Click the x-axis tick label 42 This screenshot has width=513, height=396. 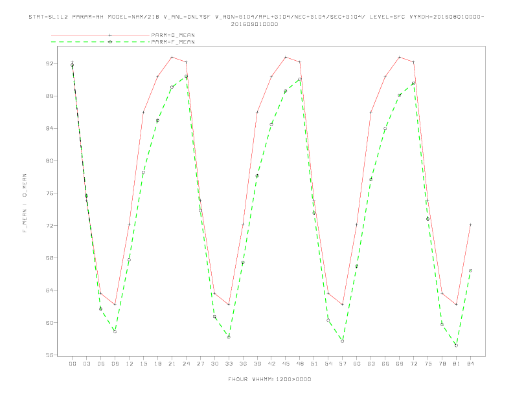tap(271, 364)
